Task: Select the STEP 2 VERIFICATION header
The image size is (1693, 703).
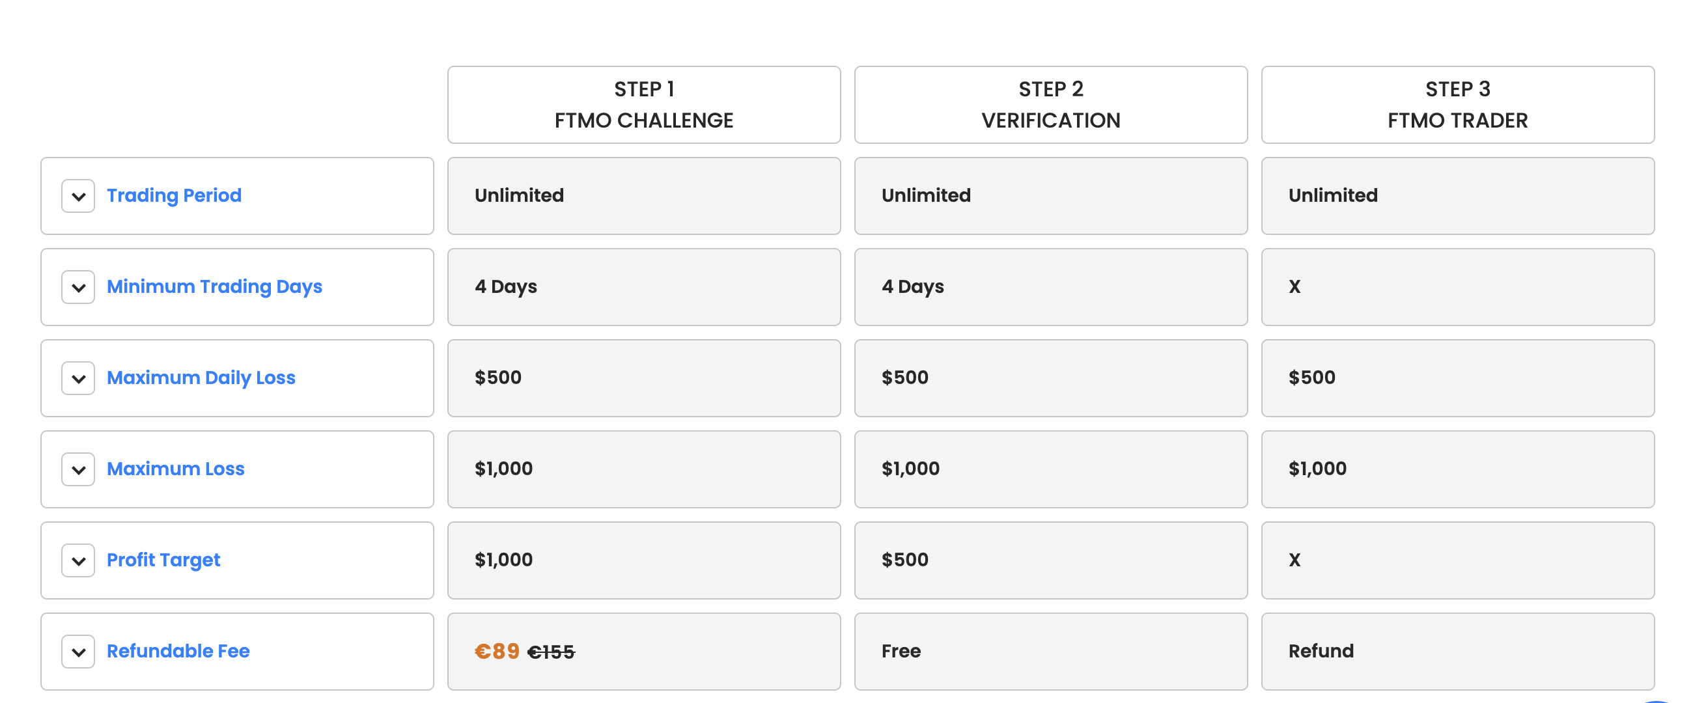Action: tap(1050, 104)
